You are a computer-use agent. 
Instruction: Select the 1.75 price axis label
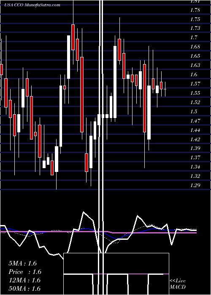pyautogui.click(x=195, y=19)
